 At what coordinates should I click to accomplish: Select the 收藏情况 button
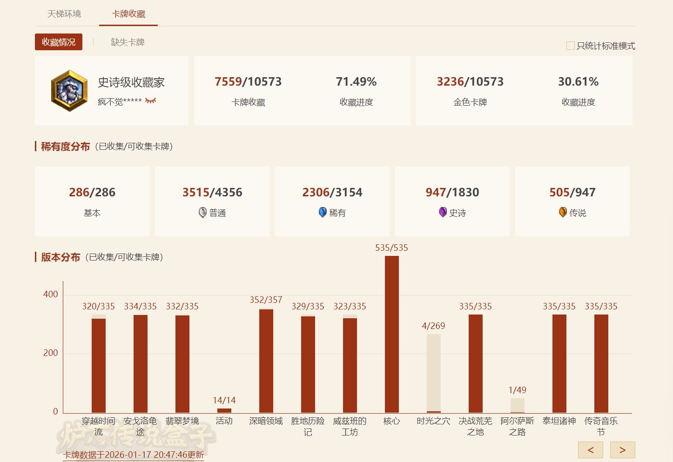coord(59,42)
